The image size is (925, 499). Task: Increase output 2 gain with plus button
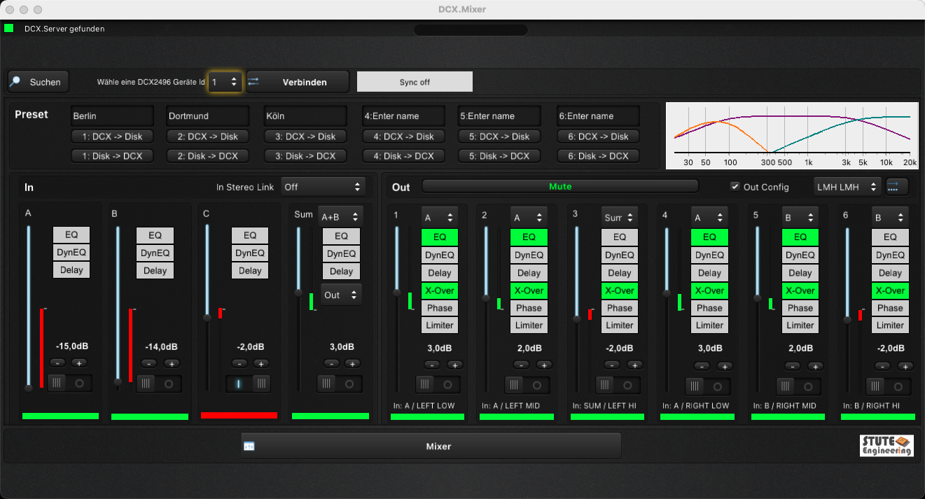[x=544, y=365]
